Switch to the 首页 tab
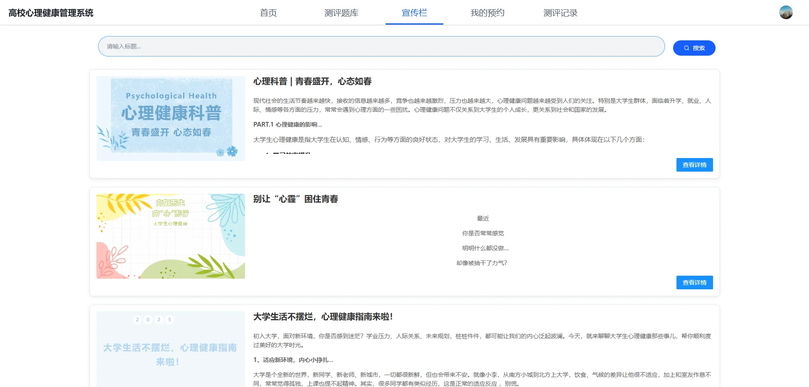809x387 pixels. 268,13
